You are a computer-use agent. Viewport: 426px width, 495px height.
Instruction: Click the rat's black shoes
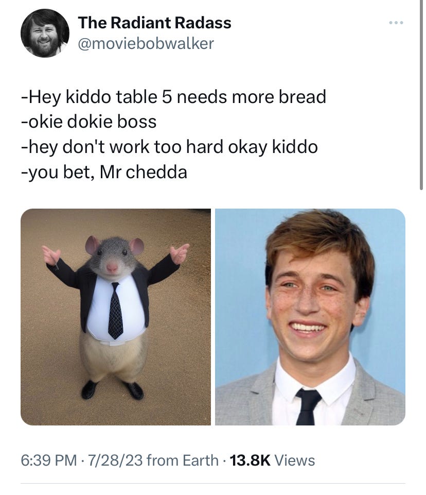point(113,390)
